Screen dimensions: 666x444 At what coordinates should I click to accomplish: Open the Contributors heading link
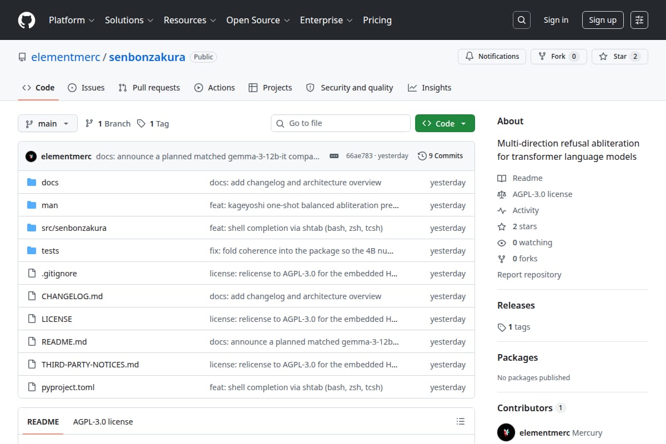(531, 408)
